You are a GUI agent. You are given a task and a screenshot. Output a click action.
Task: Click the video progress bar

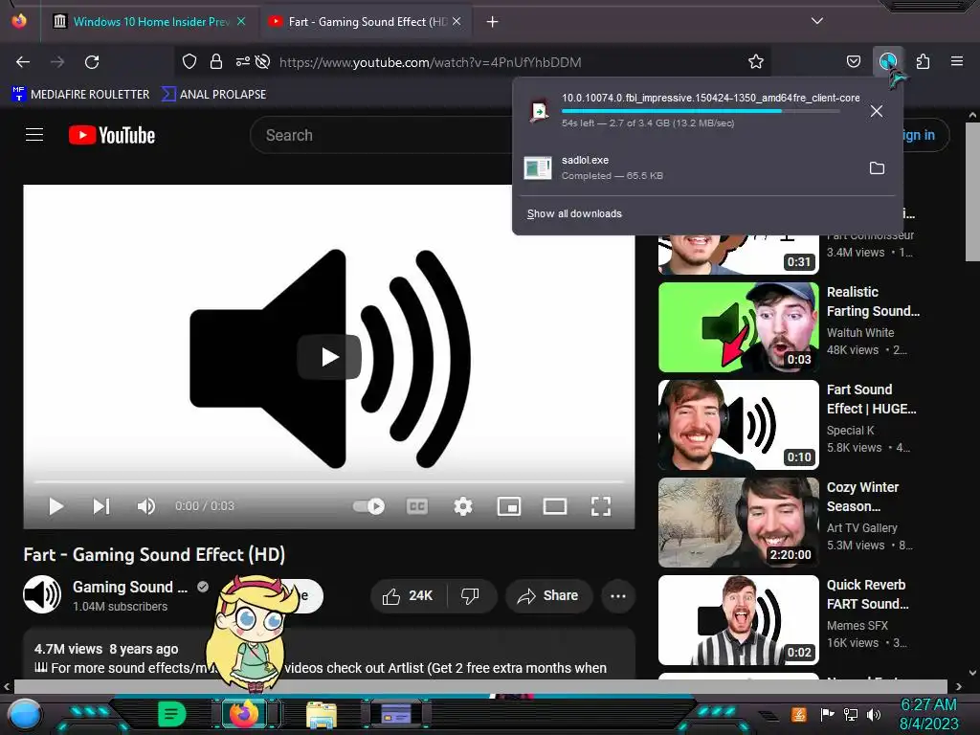point(329,482)
